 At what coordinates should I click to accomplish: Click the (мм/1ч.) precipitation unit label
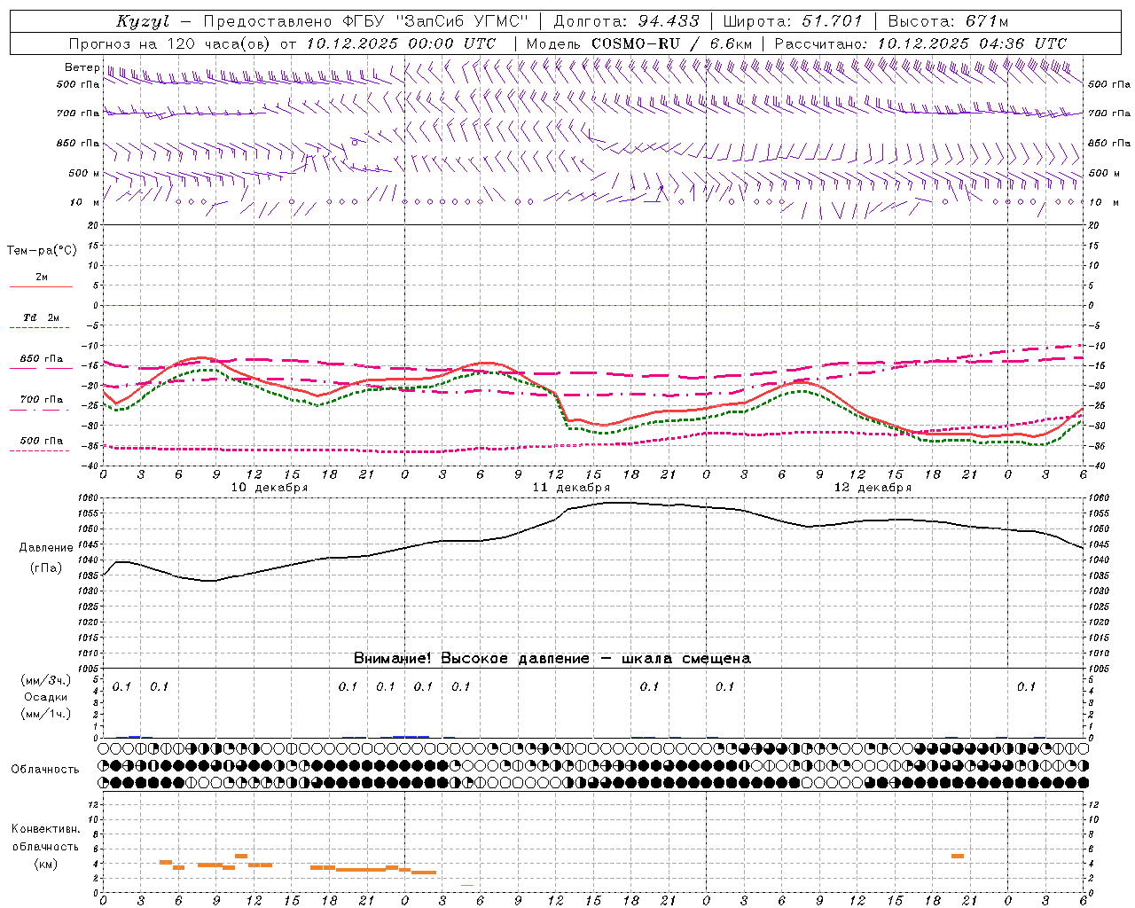45,714
